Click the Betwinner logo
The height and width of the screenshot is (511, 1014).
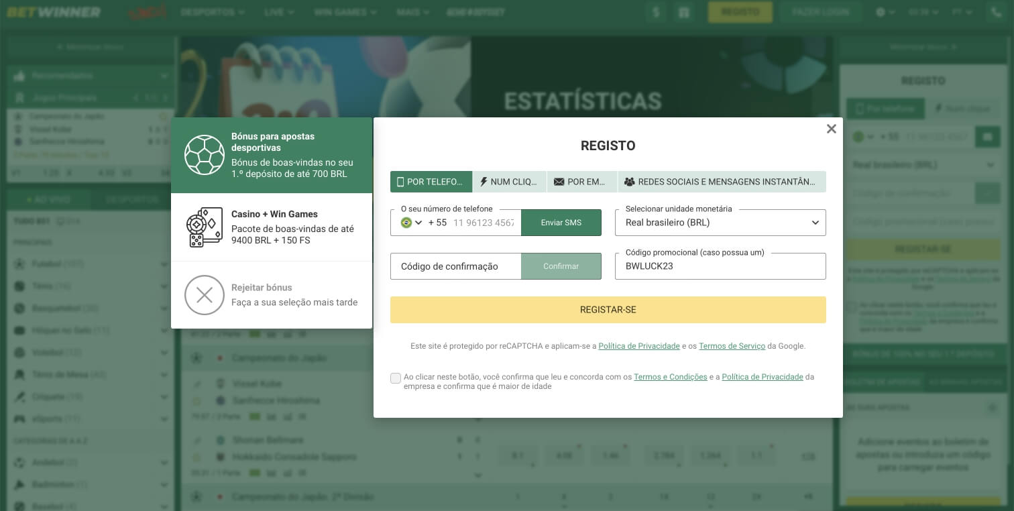click(x=54, y=12)
